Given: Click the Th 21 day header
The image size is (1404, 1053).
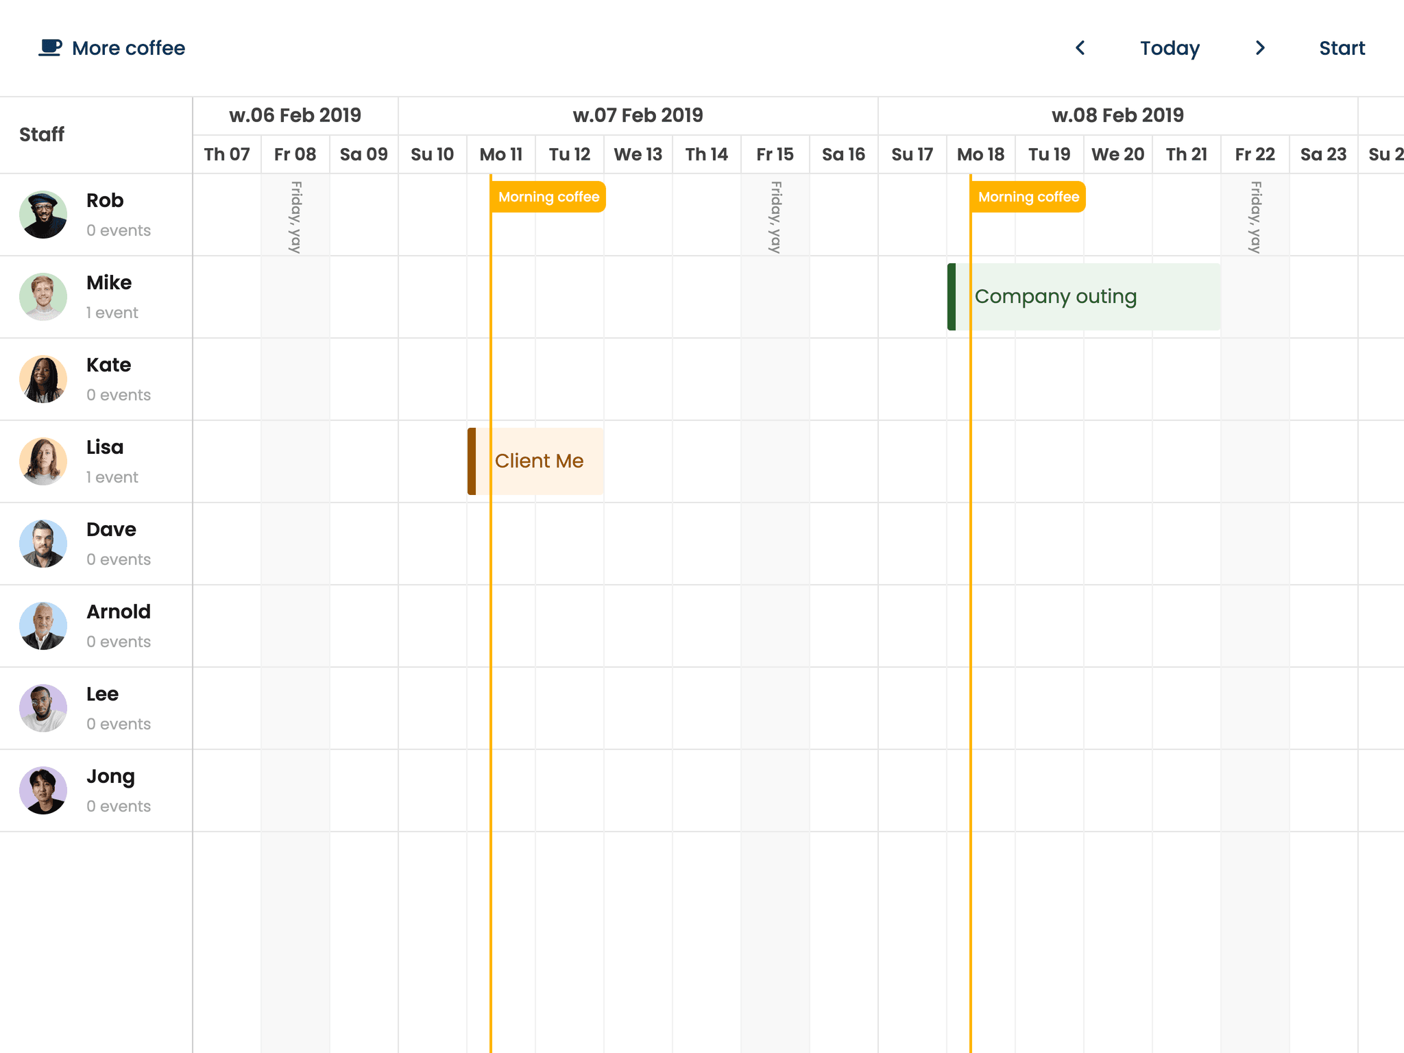Looking at the screenshot, I should point(1187,154).
